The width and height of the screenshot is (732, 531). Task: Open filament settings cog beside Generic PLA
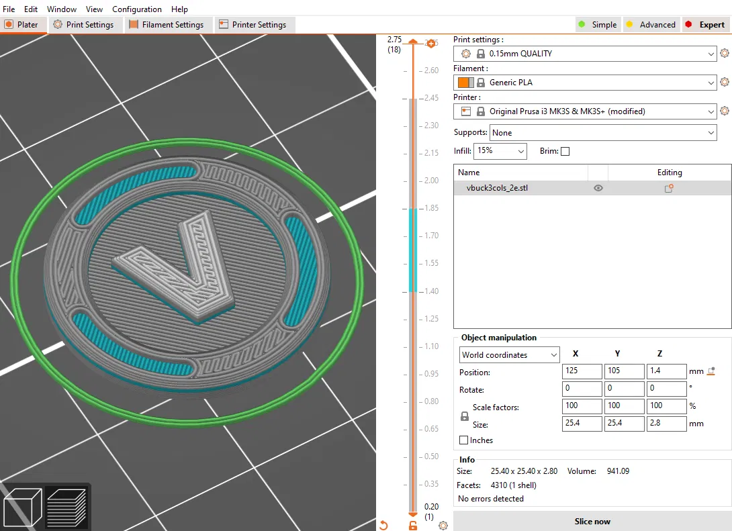(725, 82)
